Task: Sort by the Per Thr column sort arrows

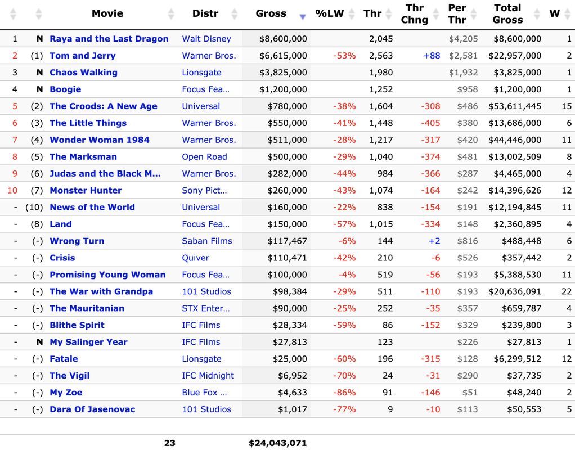Action: pyautogui.click(x=474, y=14)
